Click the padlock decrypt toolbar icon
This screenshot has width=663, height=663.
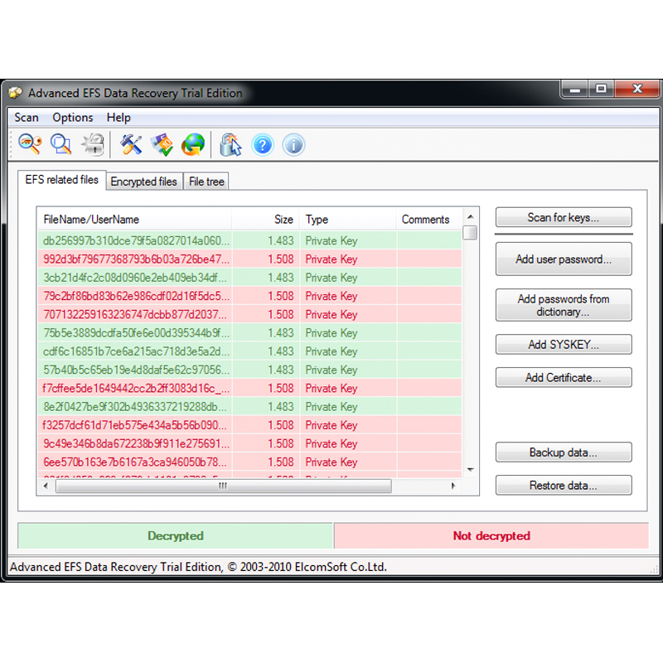[93, 144]
